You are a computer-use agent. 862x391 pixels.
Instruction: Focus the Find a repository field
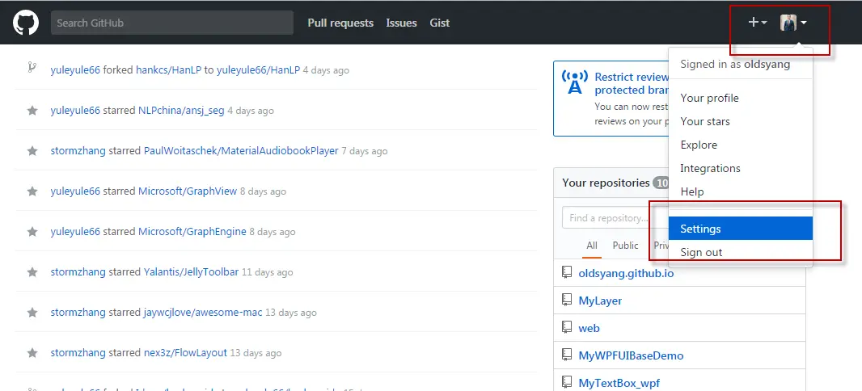615,218
